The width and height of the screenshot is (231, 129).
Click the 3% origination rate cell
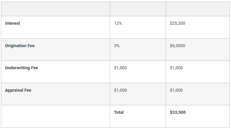pyautogui.click(x=117, y=45)
